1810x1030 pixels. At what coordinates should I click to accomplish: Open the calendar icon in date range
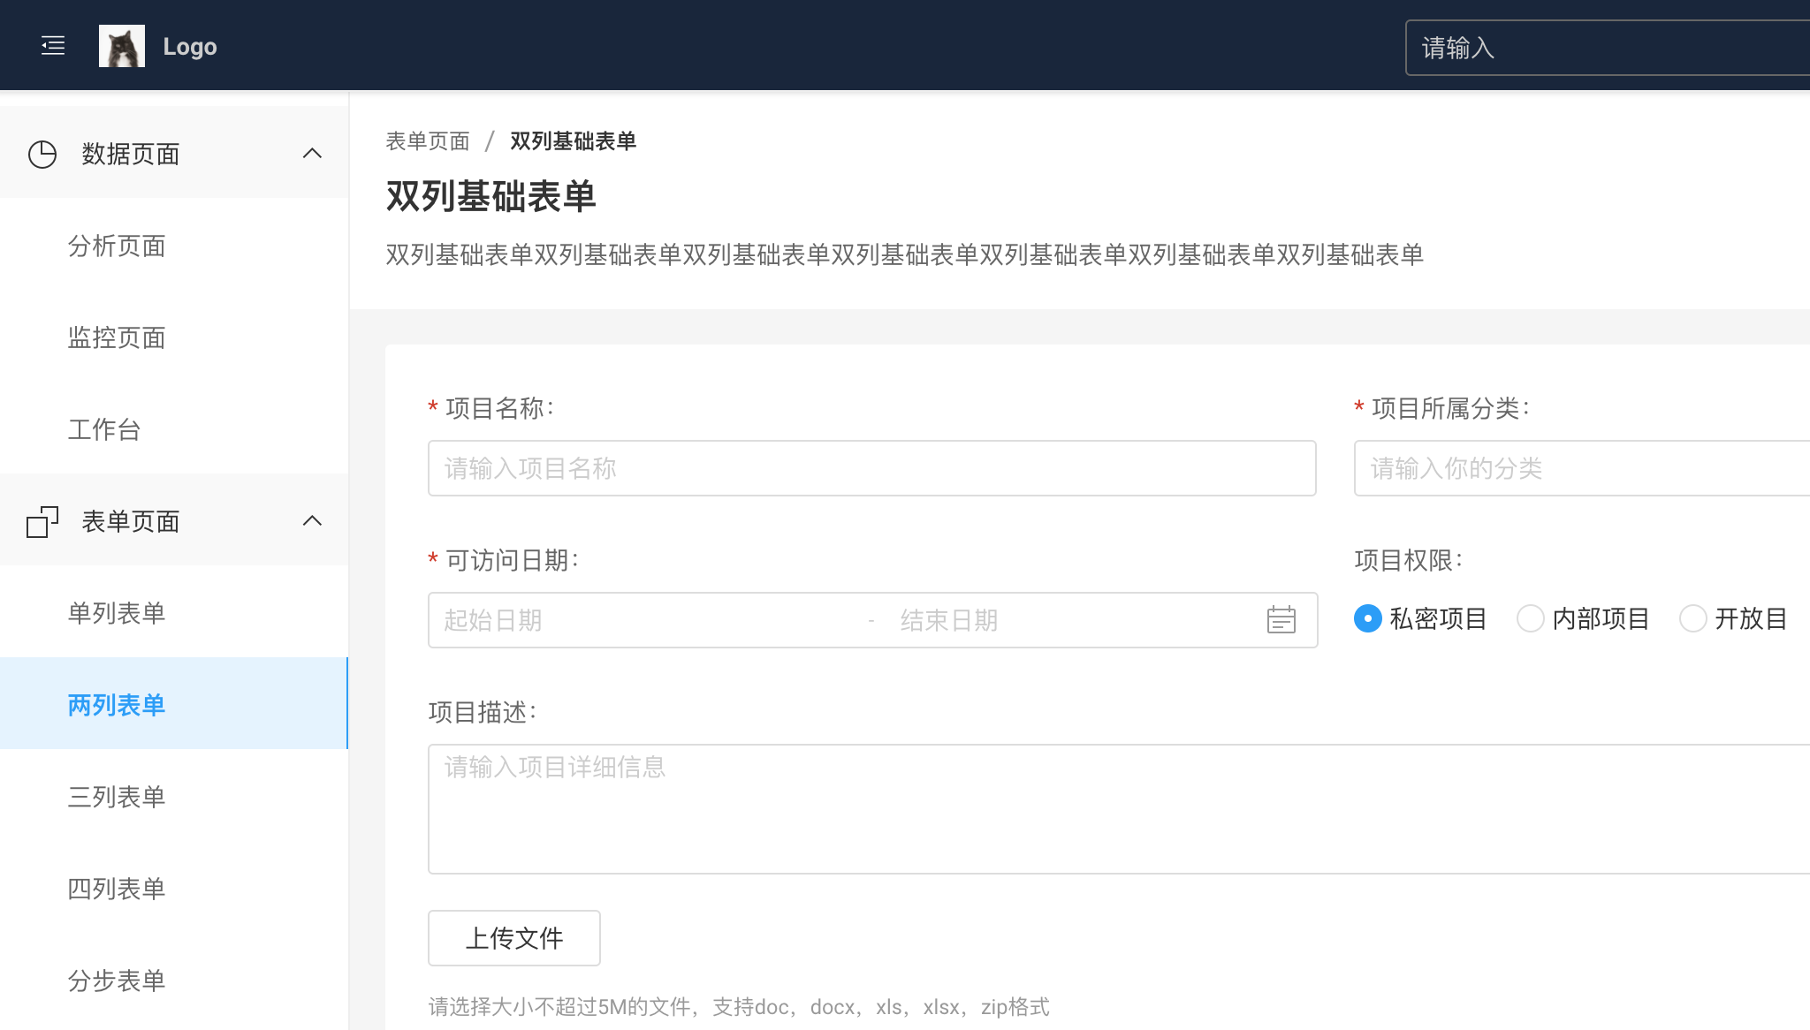tap(1281, 620)
